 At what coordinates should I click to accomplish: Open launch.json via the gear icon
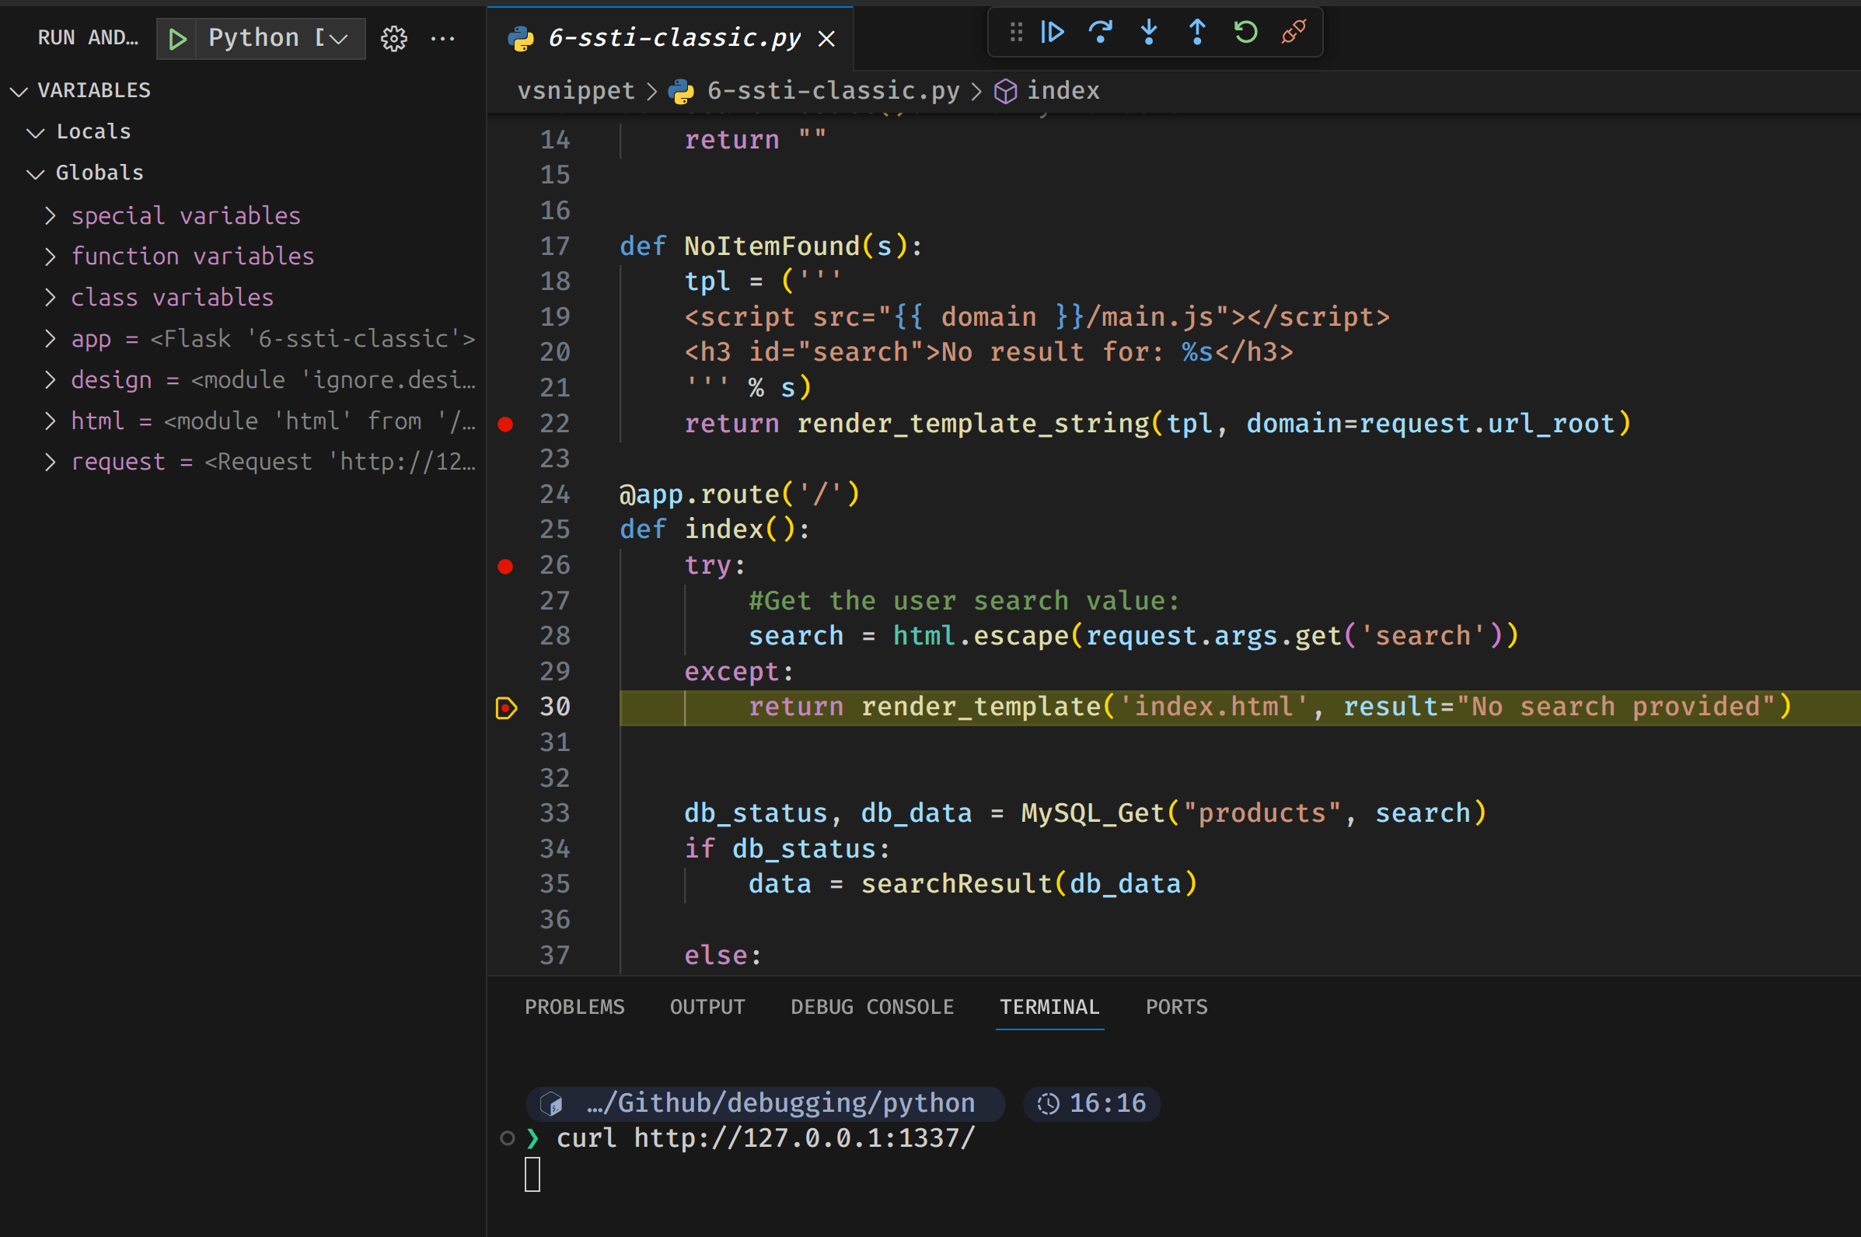393,38
